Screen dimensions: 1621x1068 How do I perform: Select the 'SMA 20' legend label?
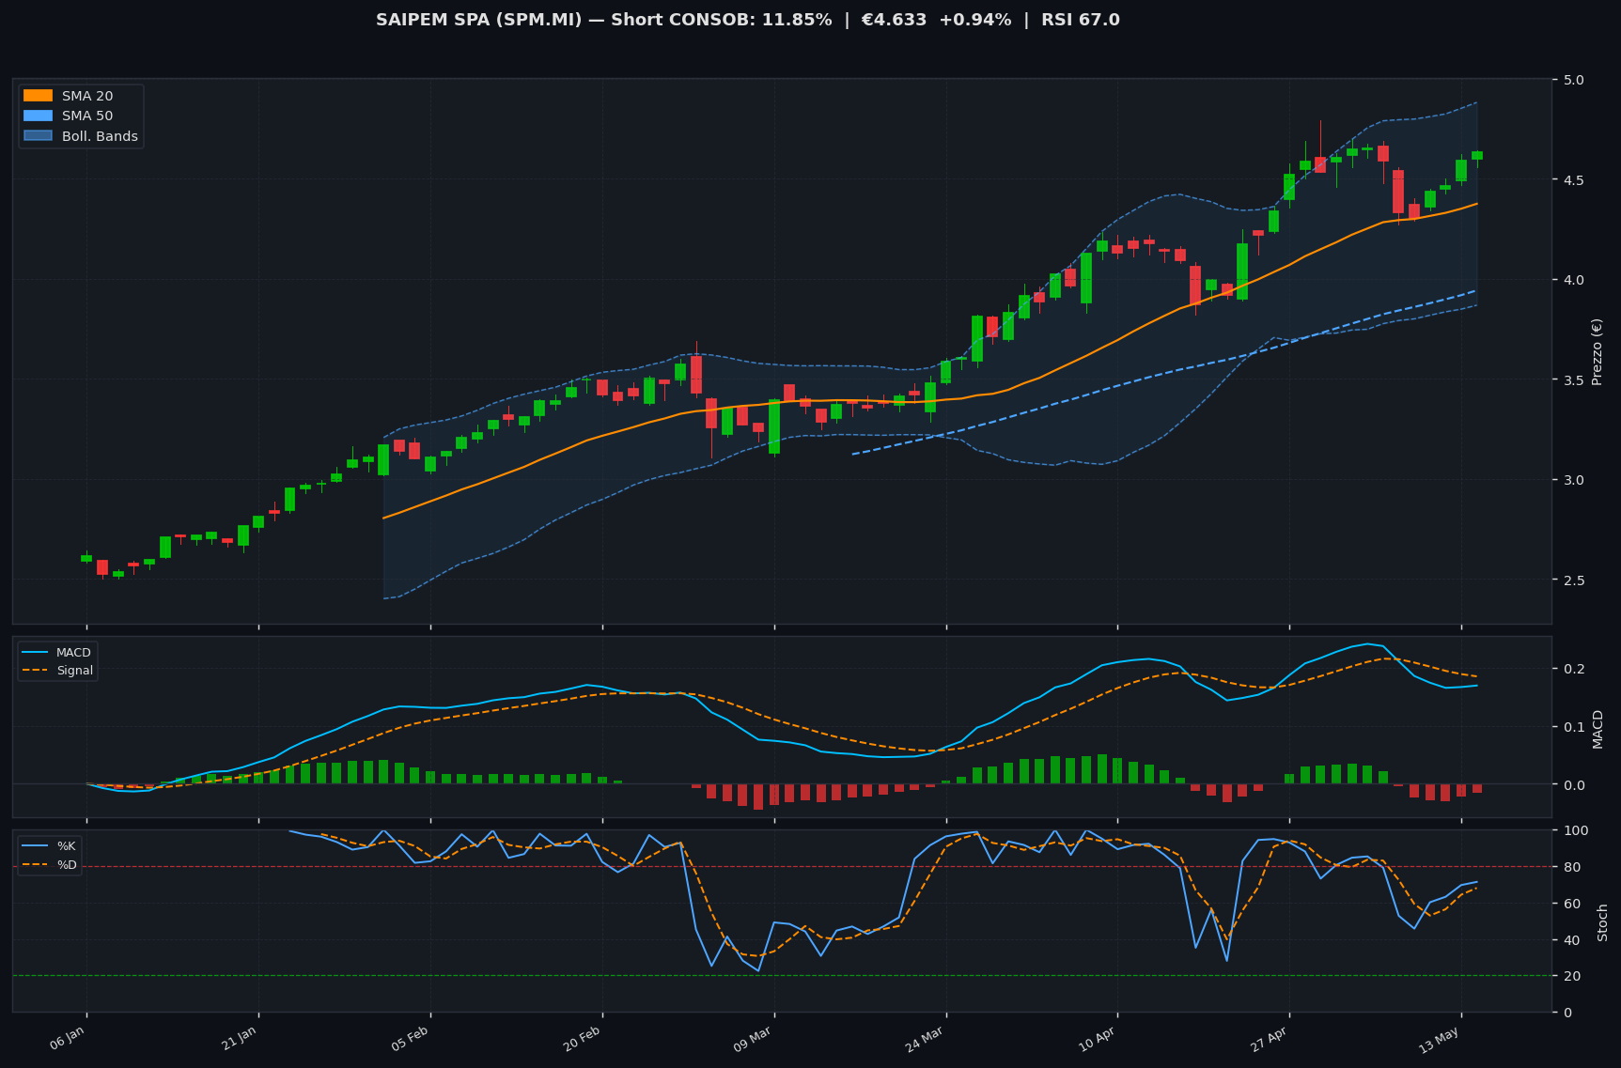[87, 96]
